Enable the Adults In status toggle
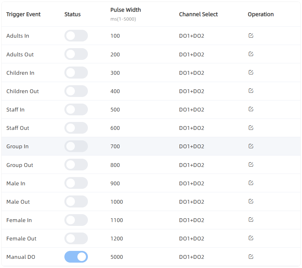This screenshot has height=268, width=302. pyautogui.click(x=76, y=36)
